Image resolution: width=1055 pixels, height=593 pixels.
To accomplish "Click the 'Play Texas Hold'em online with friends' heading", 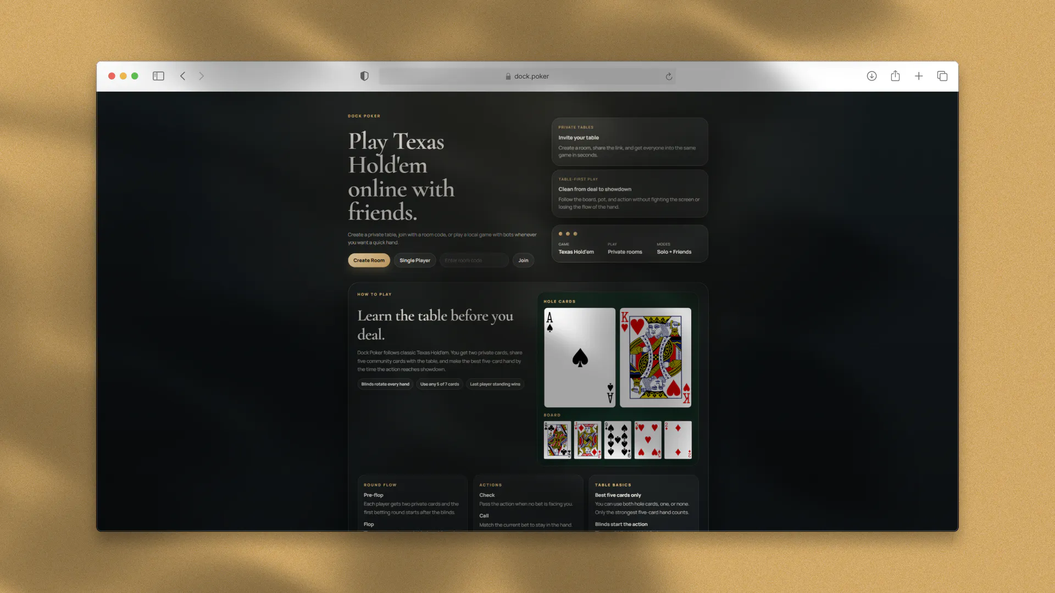I will pyautogui.click(x=402, y=176).
